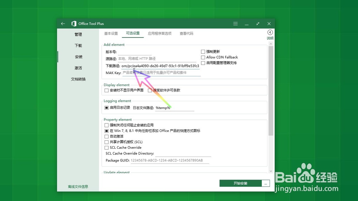Check 安装时不显示用户界面
Screen dimensions: 358x201
tap(106, 90)
